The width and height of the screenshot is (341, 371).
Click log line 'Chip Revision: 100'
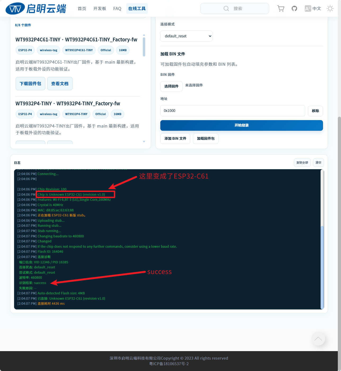click(52, 189)
